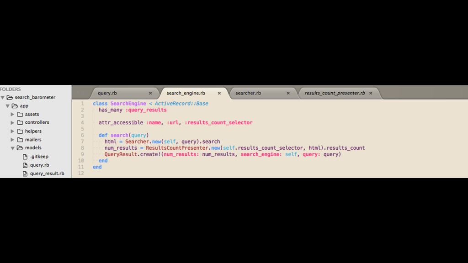Close the results_count_presenter.rb tab

pos(371,93)
